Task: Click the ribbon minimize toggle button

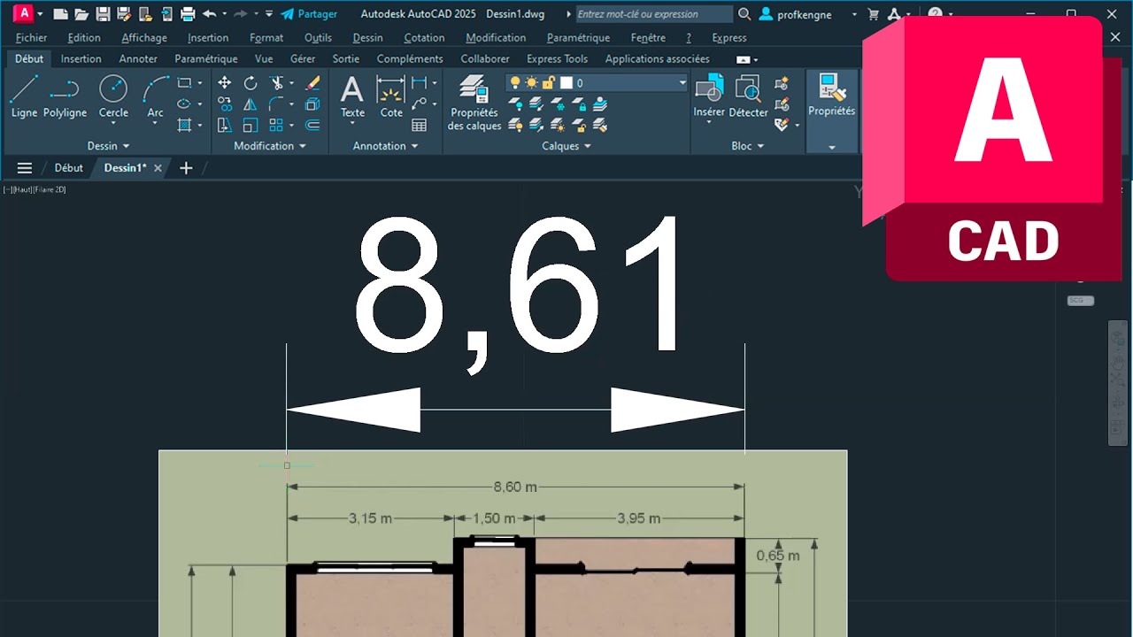Action: click(x=743, y=59)
